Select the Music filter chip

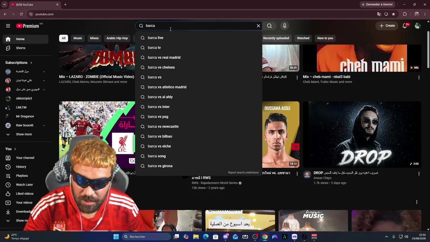coord(78,38)
